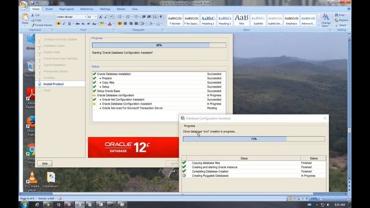Click the proofing status icon in status bar
This screenshot has height=208, width=370.
60,199
